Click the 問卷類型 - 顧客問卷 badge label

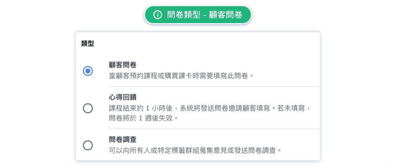(x=205, y=15)
